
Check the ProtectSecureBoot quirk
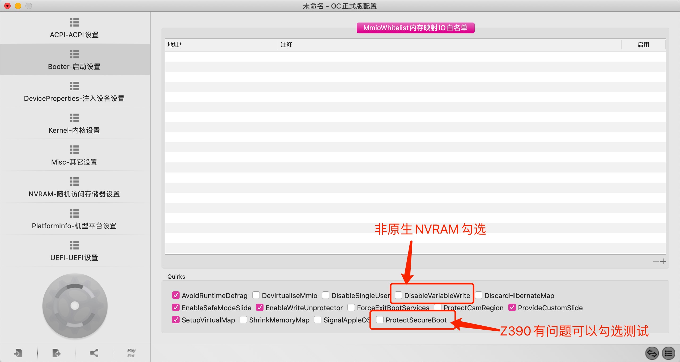click(380, 320)
